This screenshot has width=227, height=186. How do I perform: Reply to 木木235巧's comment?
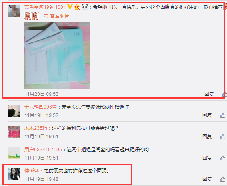tap(207, 137)
